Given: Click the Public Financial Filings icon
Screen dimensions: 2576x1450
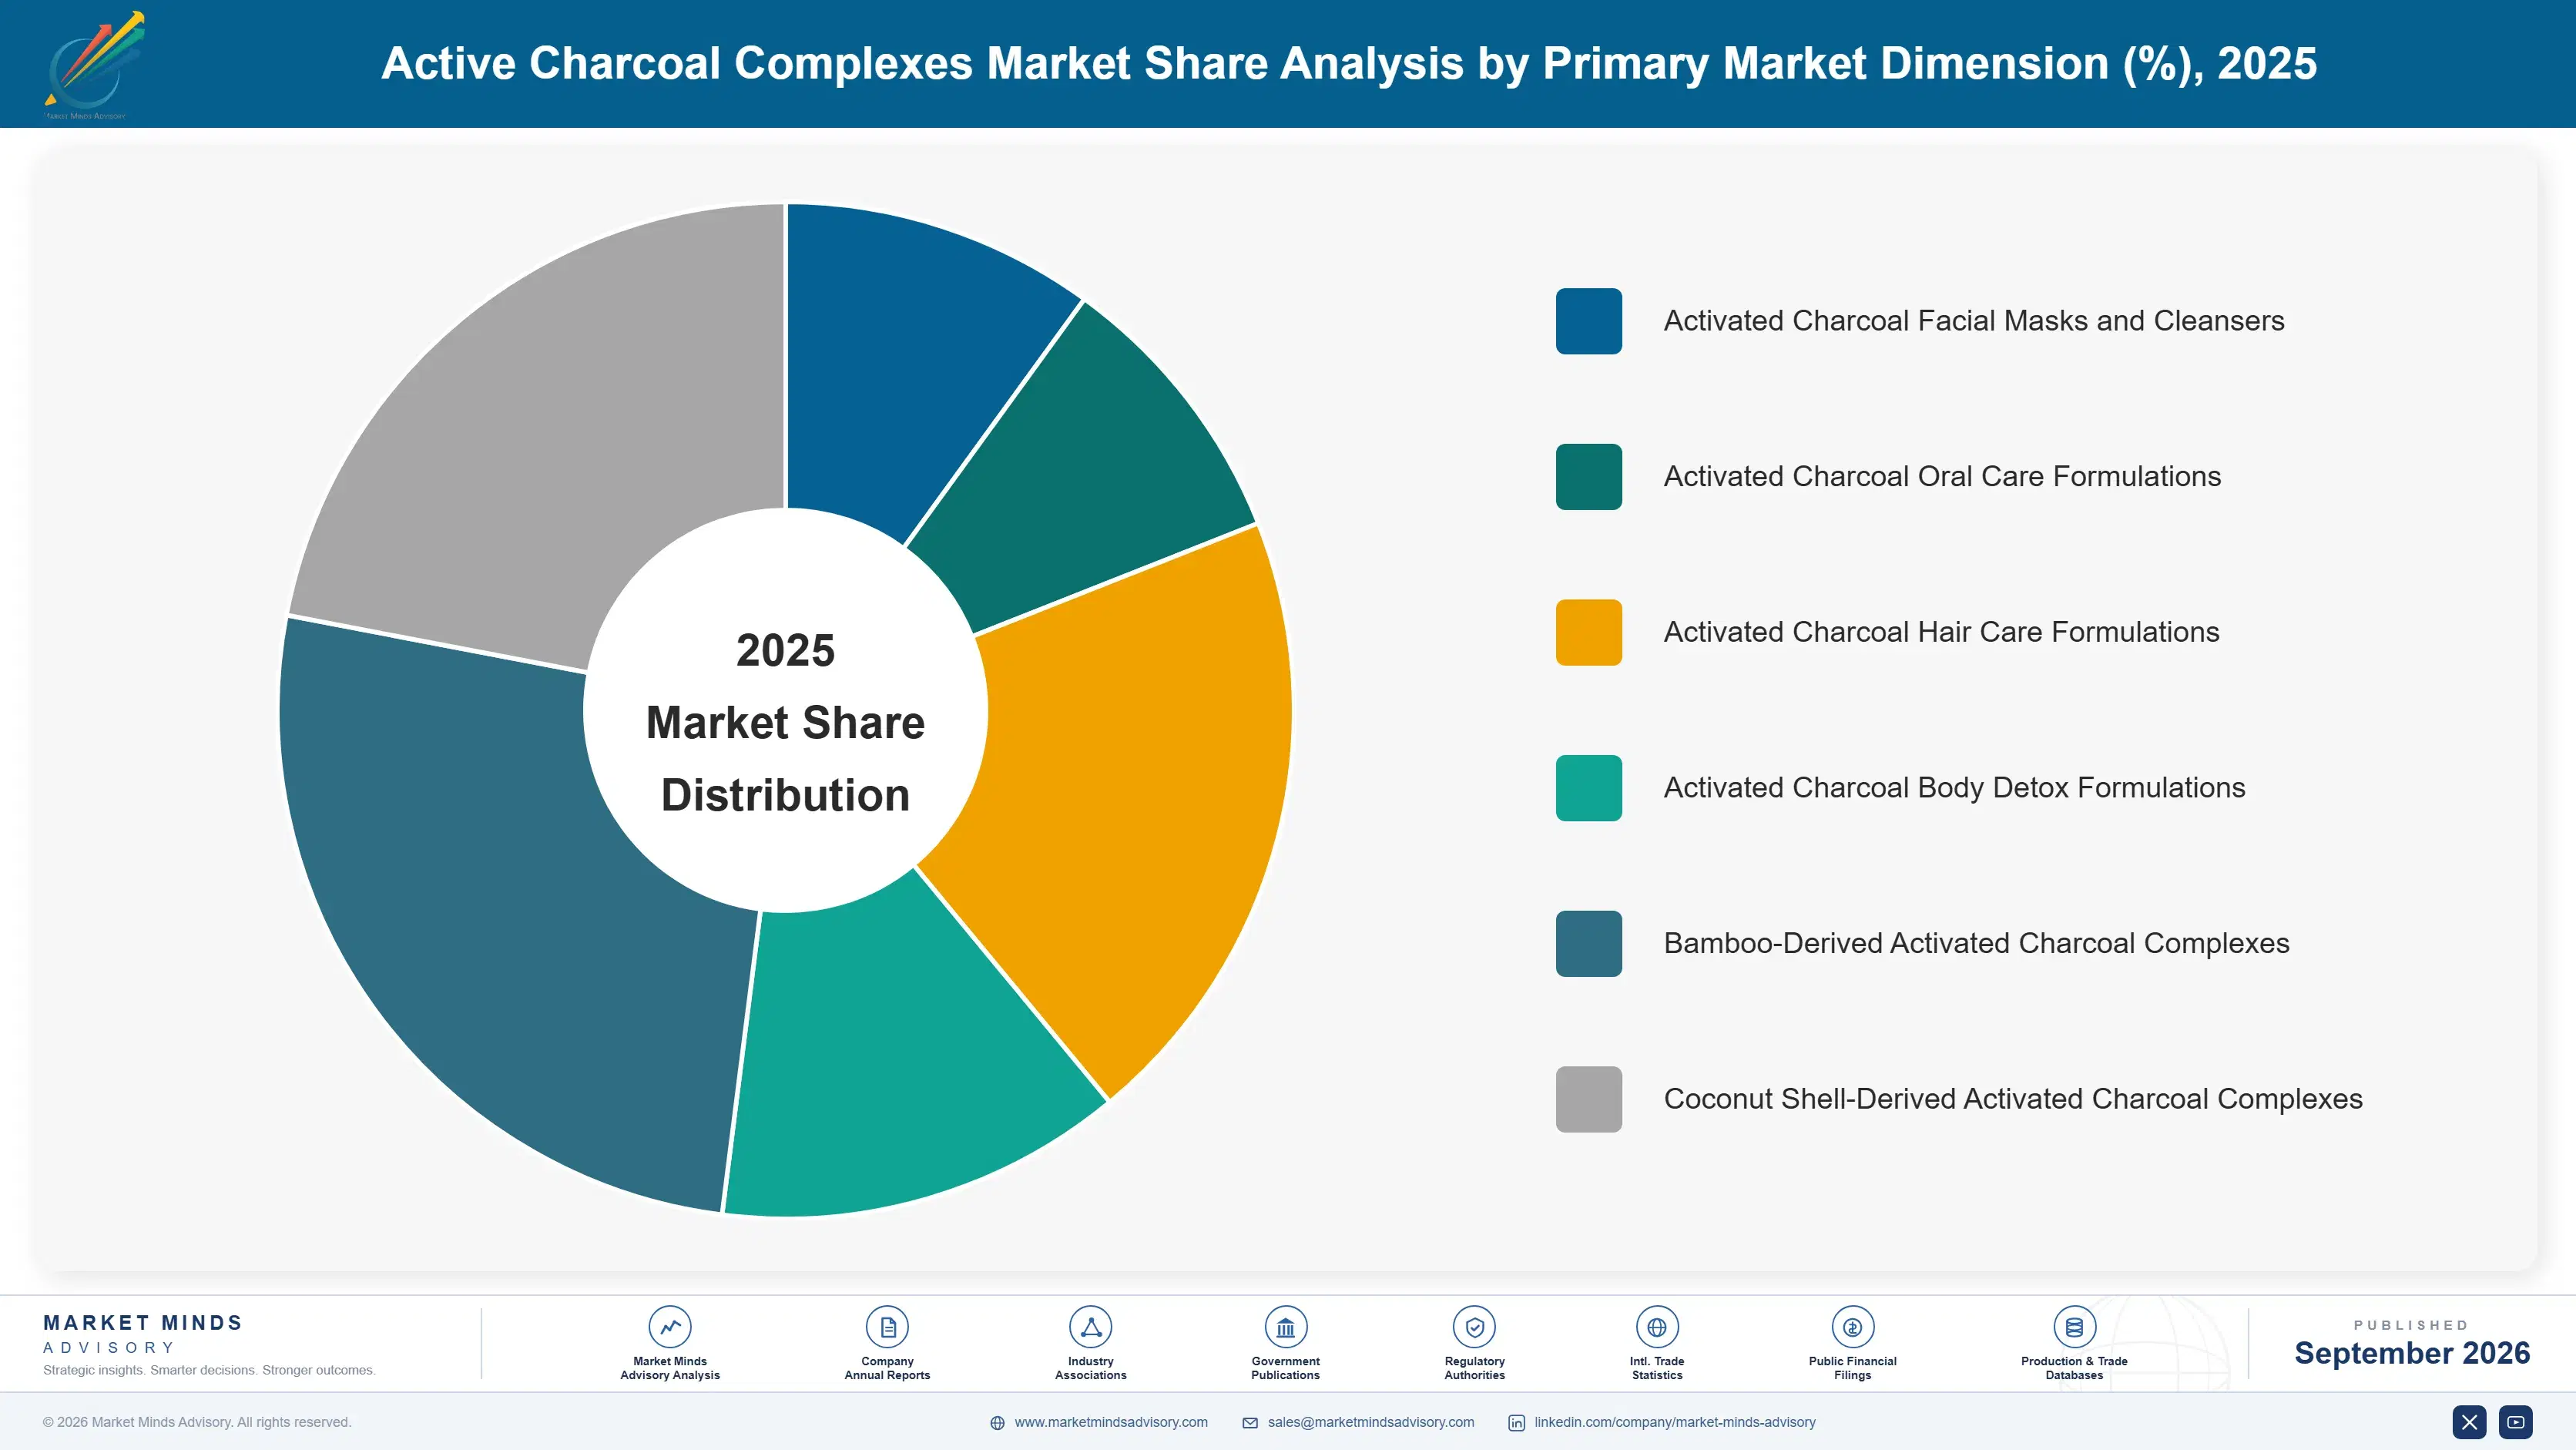Looking at the screenshot, I should [x=1852, y=1327].
